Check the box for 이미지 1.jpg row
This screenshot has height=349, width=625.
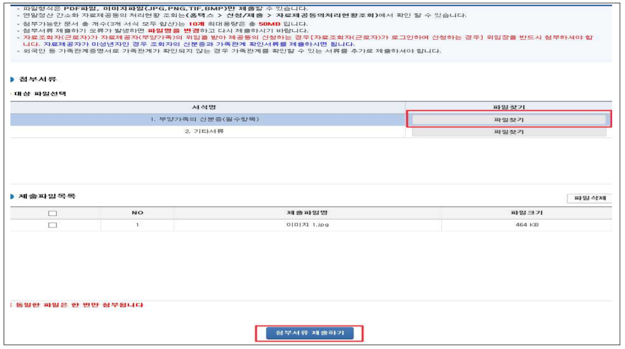click(52, 225)
